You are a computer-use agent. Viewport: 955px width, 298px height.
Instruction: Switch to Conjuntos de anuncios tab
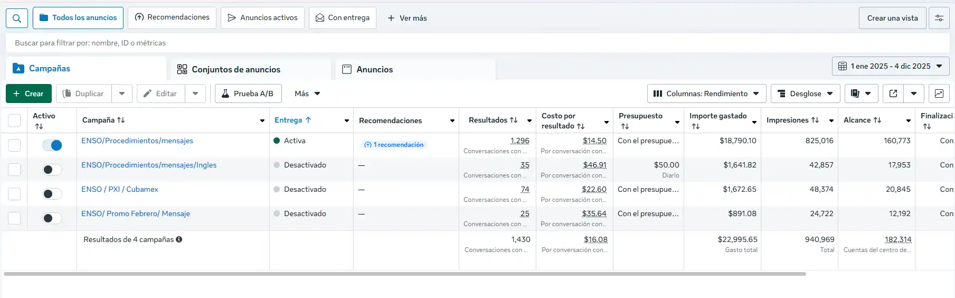(236, 69)
